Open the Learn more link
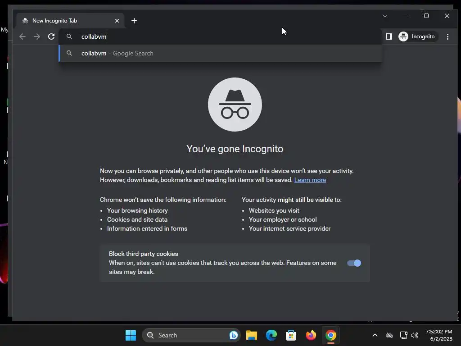 [x=310, y=180]
